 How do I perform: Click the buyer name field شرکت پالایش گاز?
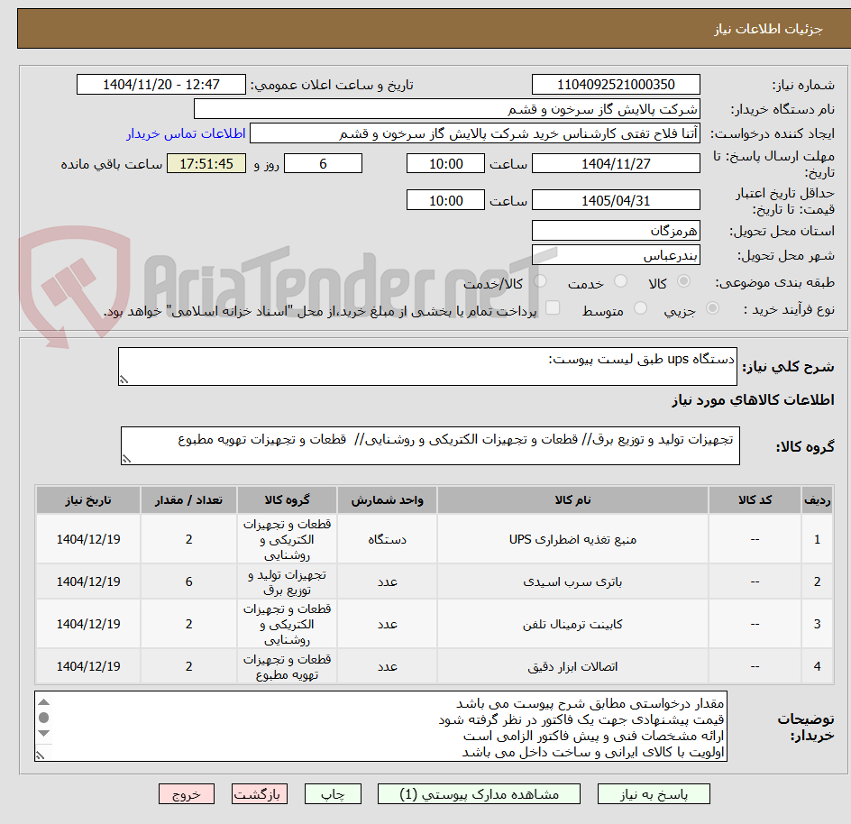446,109
